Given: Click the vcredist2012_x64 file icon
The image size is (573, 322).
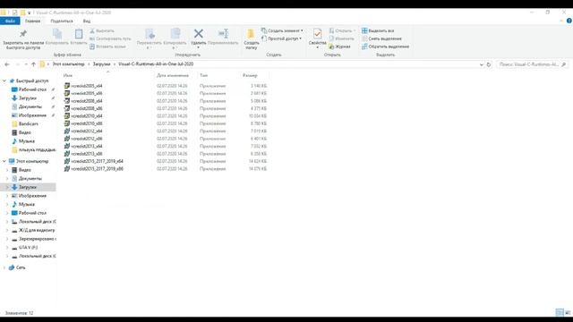Looking at the screenshot, I should 67,131.
